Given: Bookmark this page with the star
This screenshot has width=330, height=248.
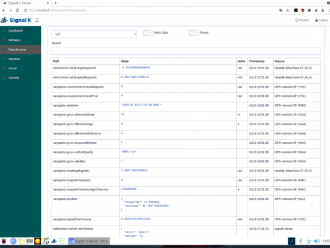Looking at the screenshot, I should point(288,11).
